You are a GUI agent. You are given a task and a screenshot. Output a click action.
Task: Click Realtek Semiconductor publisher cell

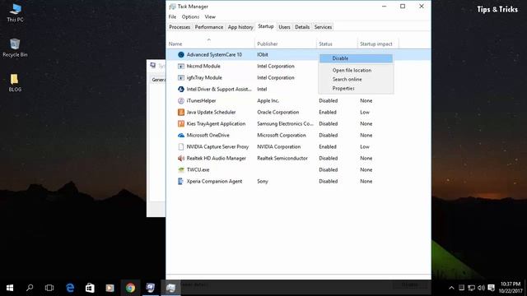coord(282,158)
